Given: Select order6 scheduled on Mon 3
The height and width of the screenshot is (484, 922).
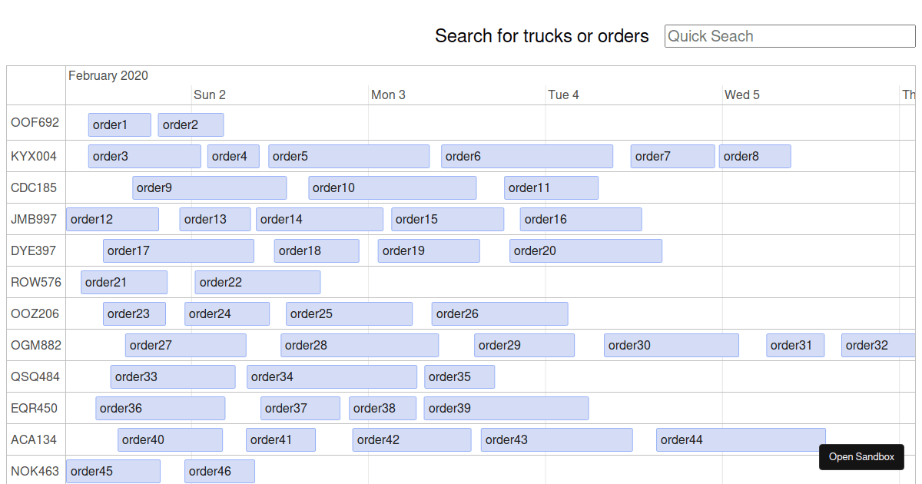Looking at the screenshot, I should coord(526,156).
